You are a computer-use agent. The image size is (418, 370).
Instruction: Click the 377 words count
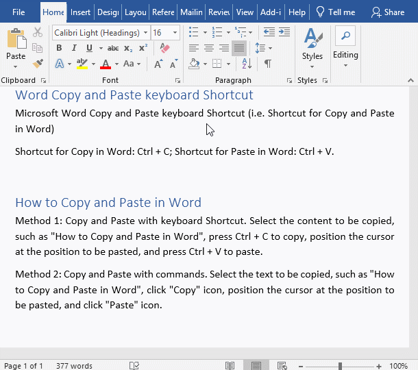pos(74,366)
